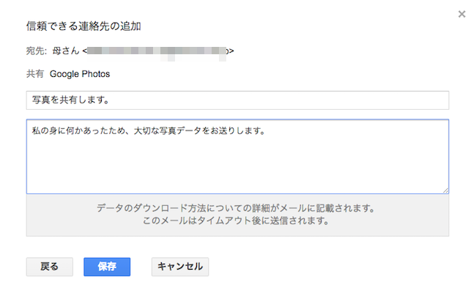
Task: Click the 保存 (Save) button
Action: click(x=107, y=267)
